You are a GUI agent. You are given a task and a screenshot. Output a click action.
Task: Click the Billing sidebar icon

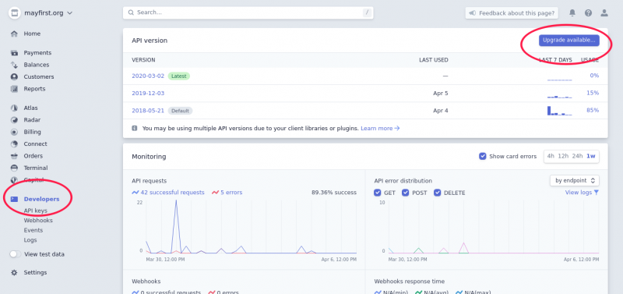tap(14, 132)
